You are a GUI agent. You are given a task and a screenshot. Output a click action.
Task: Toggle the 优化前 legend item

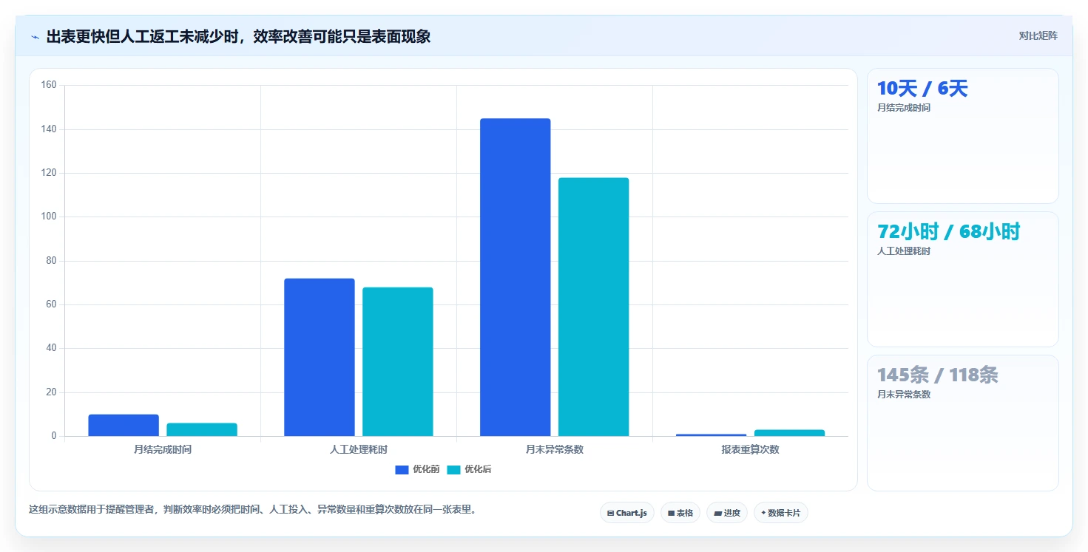tap(417, 470)
